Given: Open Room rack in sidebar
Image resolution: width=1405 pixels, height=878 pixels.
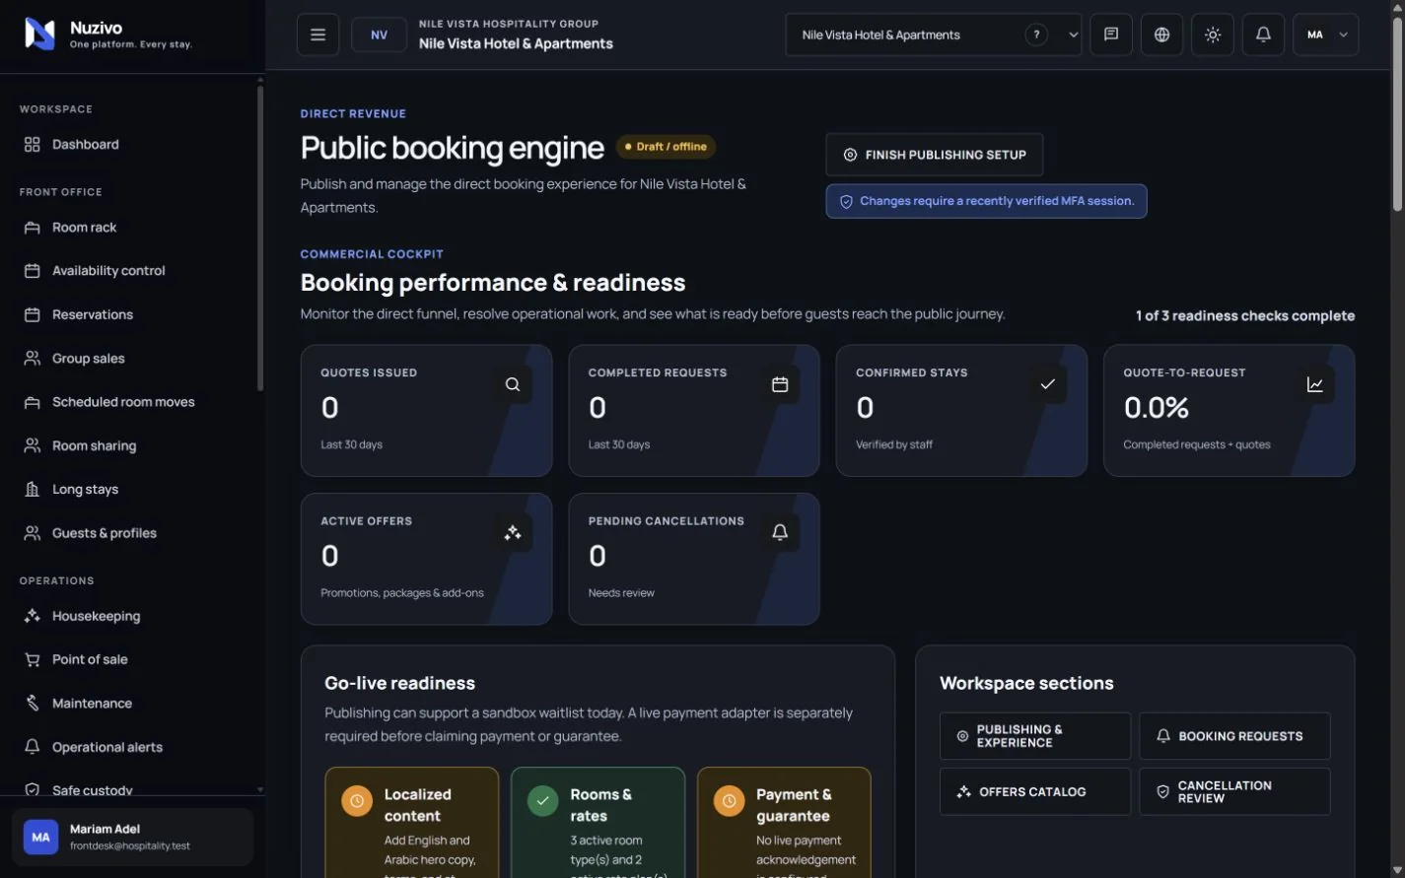Looking at the screenshot, I should [x=128, y=228].
